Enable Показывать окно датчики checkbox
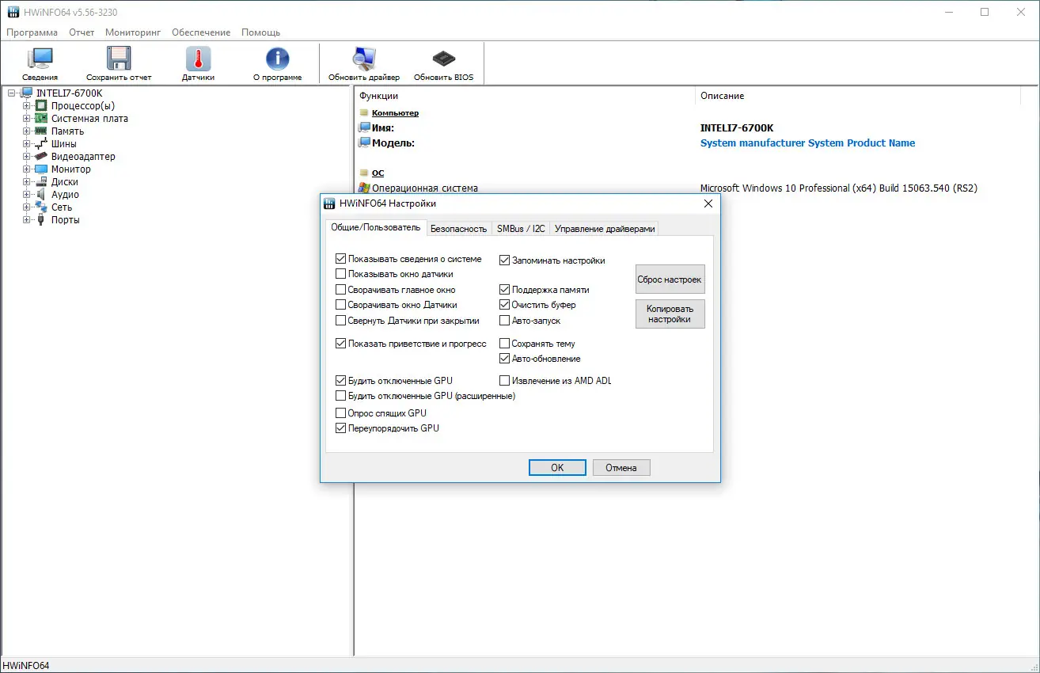This screenshot has height=673, width=1040. [340, 274]
